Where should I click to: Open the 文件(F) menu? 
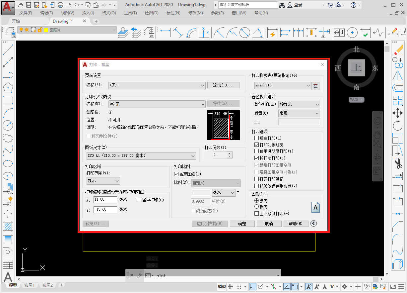click(x=26, y=13)
